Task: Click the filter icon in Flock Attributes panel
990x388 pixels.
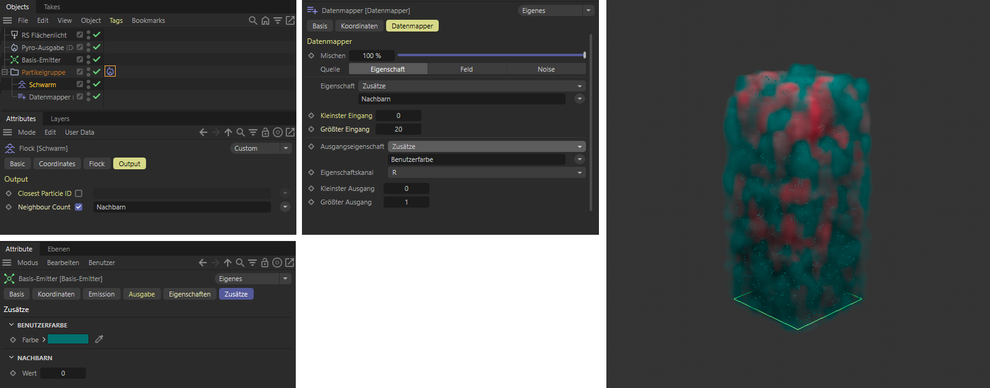Action: pos(253,132)
